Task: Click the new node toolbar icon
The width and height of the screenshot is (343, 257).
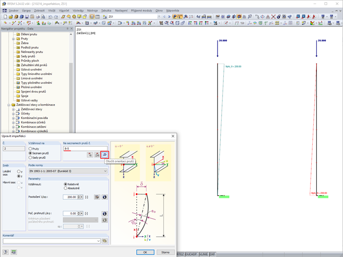Action: click(x=5, y=23)
